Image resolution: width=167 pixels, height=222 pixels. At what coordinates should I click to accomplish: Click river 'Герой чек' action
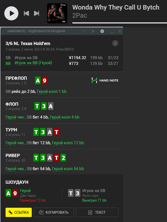coord(15,169)
